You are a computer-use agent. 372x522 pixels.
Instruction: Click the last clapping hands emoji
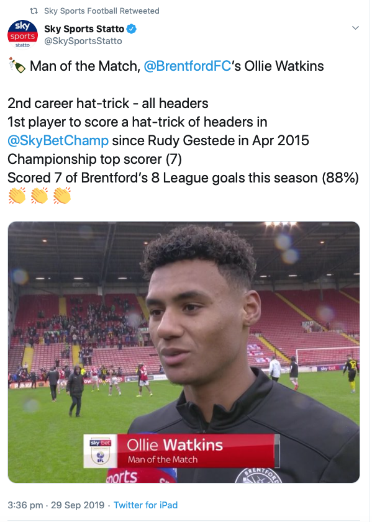click(62, 196)
